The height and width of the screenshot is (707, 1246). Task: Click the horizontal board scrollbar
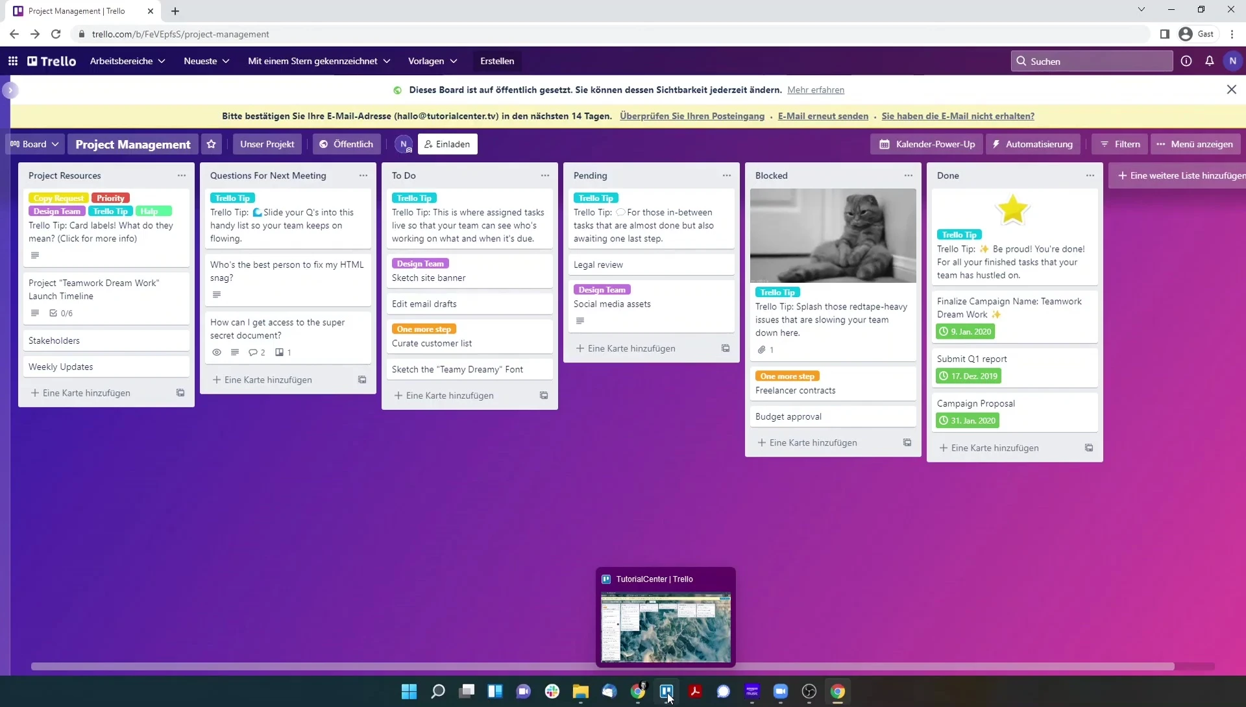click(603, 666)
